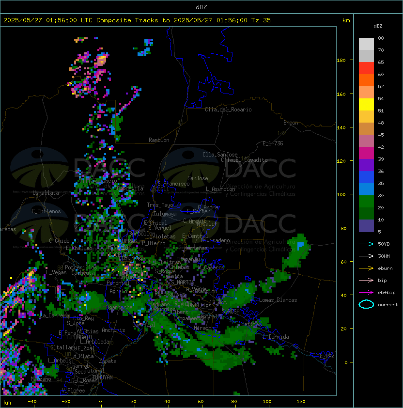
Task: Click the 'Tres_Mayo' map label
Action: pyautogui.click(x=160, y=205)
